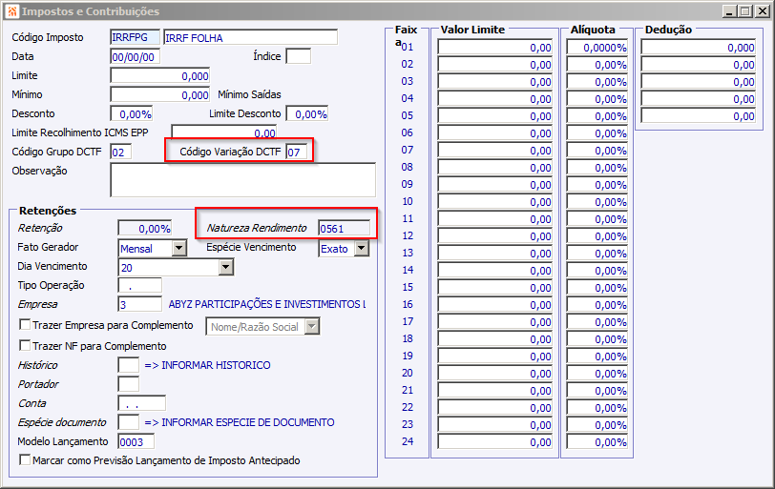775x489 pixels.
Task: Open the Dia Vencimento dropdown arrow
Action: [x=226, y=267]
